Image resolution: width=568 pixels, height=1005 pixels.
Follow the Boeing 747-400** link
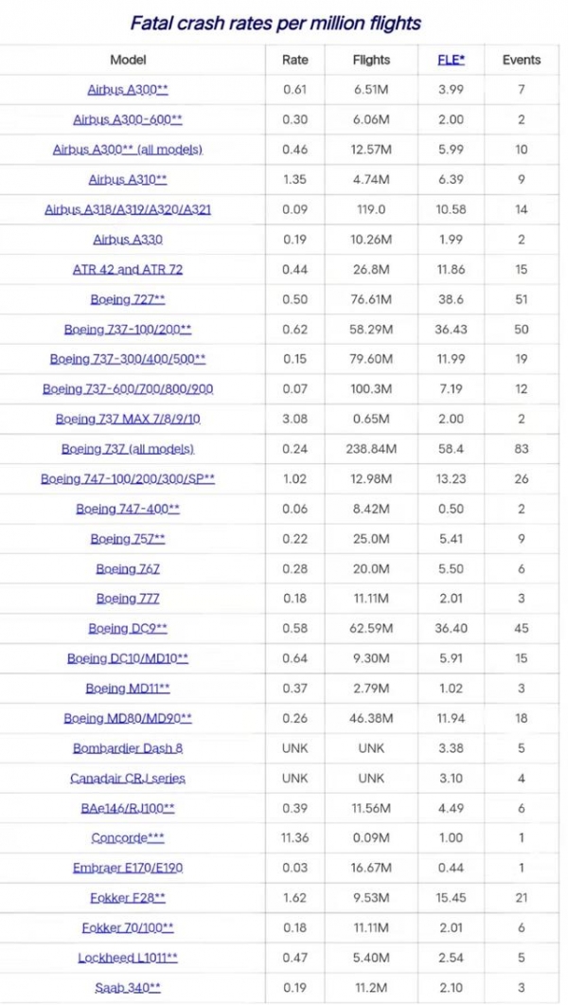coord(128,509)
